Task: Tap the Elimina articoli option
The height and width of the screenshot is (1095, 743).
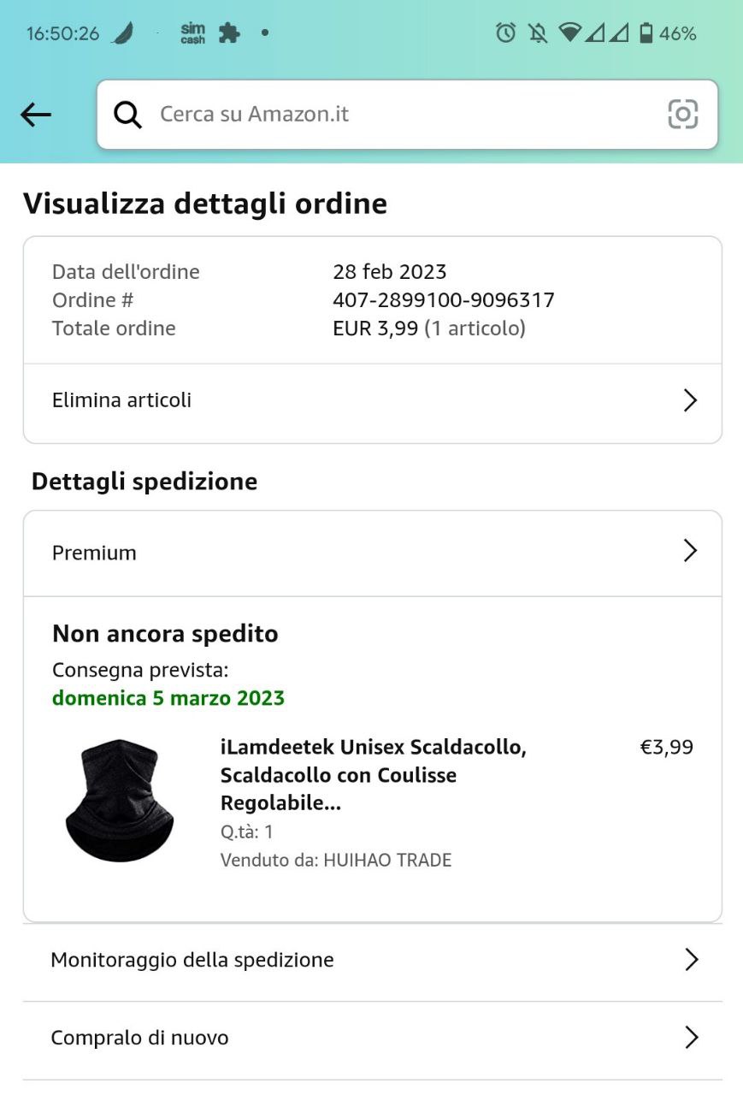Action: 122,400
